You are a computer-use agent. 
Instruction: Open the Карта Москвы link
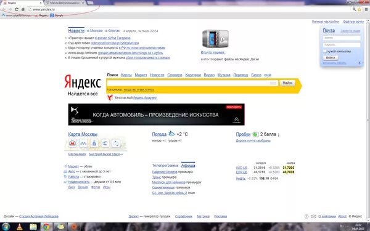[x=83, y=134]
